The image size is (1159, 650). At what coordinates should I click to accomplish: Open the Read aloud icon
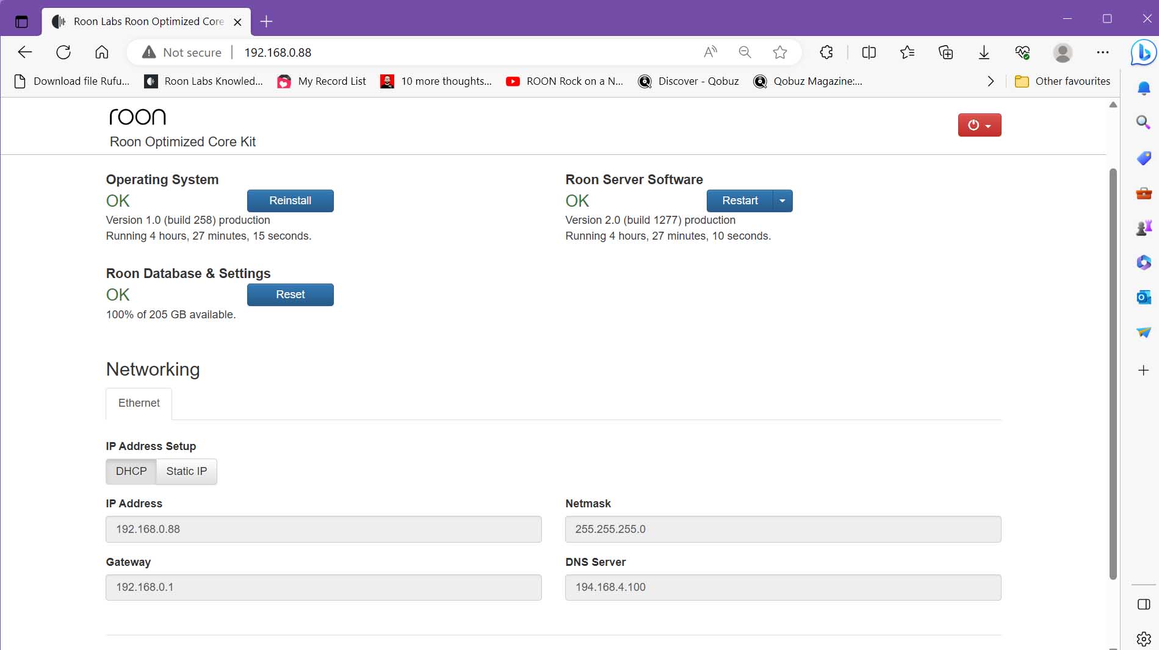tap(710, 52)
